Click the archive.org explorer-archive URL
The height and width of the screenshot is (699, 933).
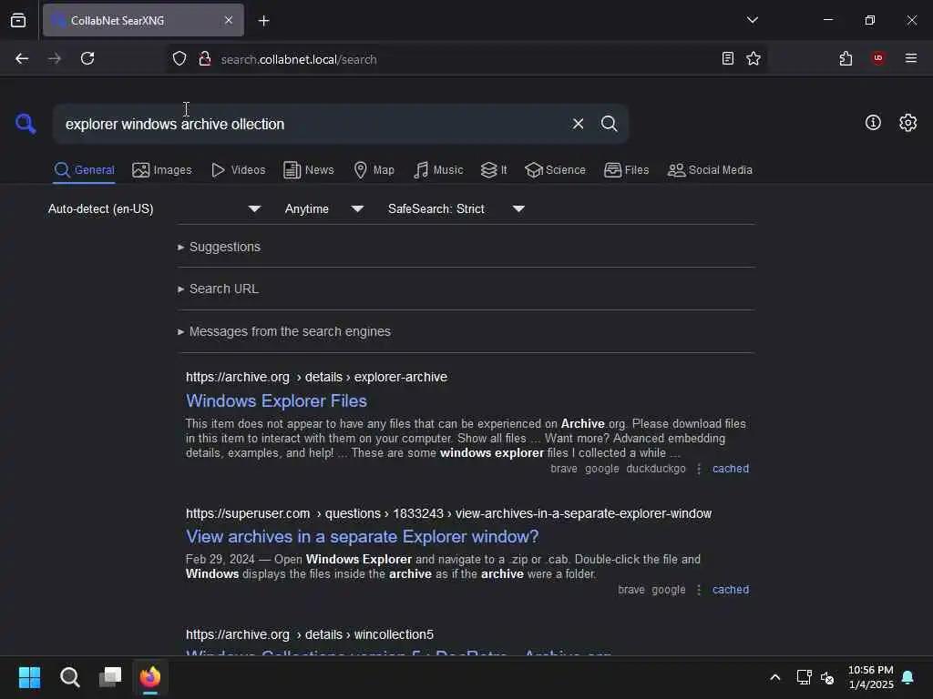click(316, 377)
